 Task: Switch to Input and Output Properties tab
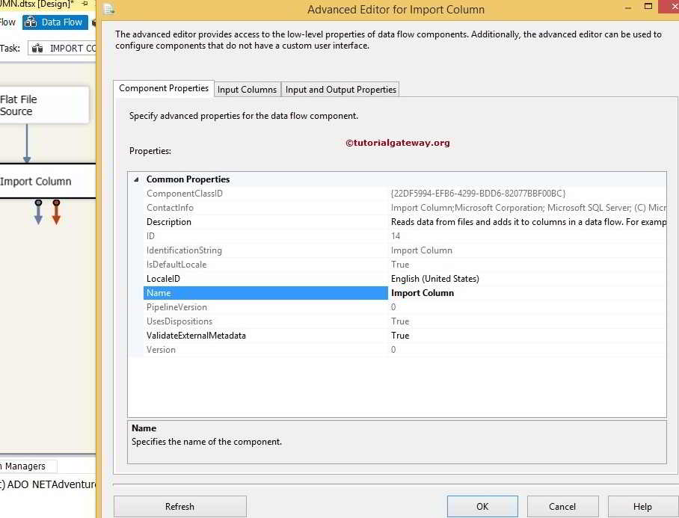click(x=340, y=89)
